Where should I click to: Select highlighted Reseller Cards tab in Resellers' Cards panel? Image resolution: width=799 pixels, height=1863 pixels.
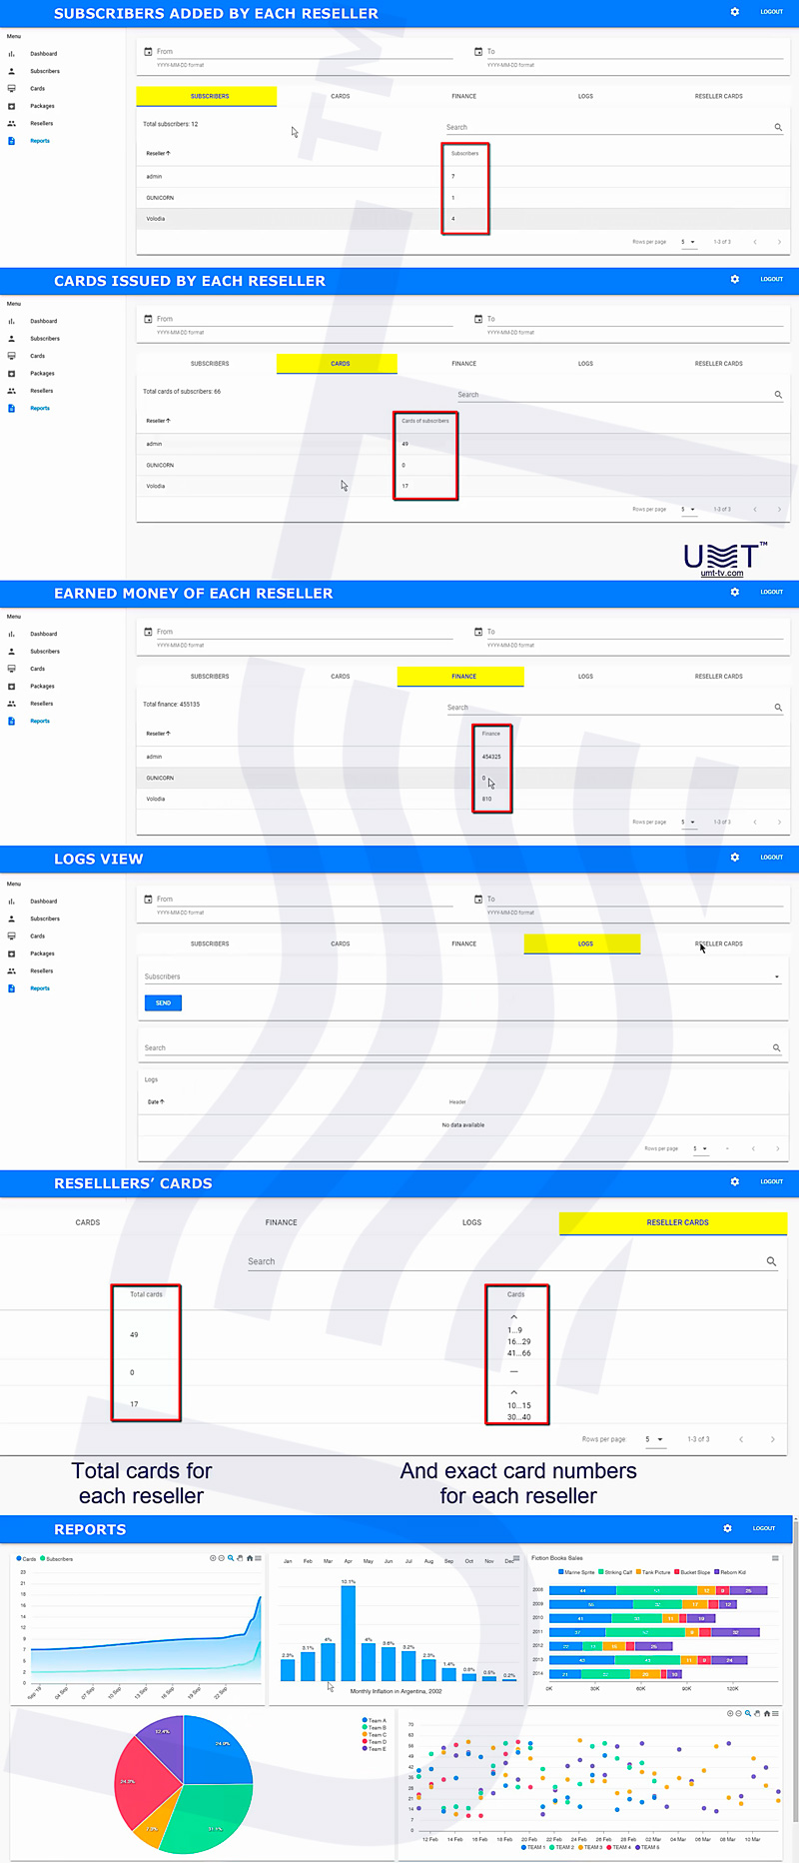pyautogui.click(x=673, y=1222)
